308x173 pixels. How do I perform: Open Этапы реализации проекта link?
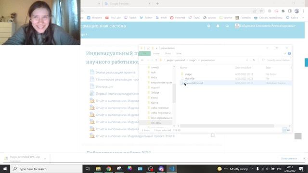coord(115,73)
